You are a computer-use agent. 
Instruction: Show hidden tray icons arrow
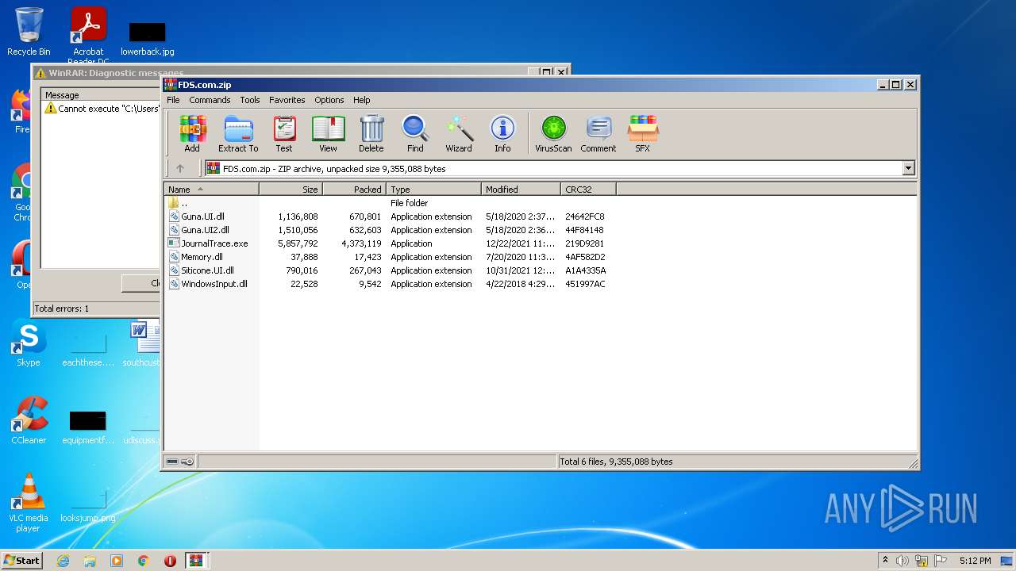point(885,561)
